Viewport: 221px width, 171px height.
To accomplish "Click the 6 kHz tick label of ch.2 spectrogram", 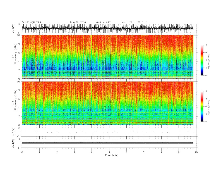I will tap(20, 99).
